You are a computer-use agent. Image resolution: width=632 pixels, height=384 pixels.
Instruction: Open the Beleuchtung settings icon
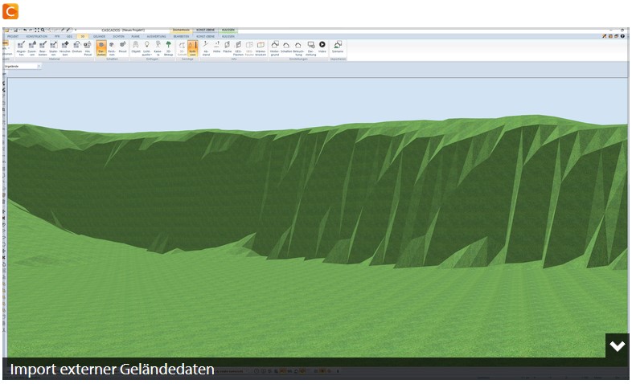pyautogui.click(x=298, y=48)
